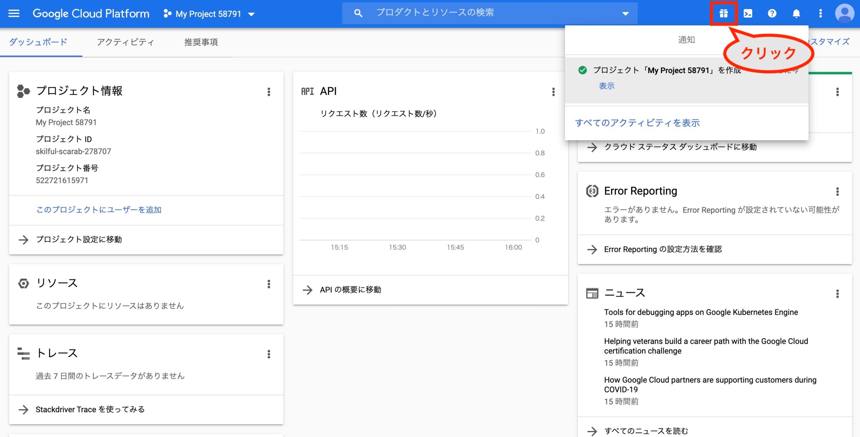Viewport: 860px width, 437px height.
Task: Focus the products and resources search field
Action: point(489,13)
